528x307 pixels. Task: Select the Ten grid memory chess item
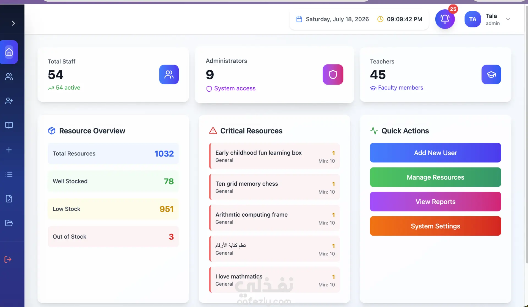(x=274, y=187)
